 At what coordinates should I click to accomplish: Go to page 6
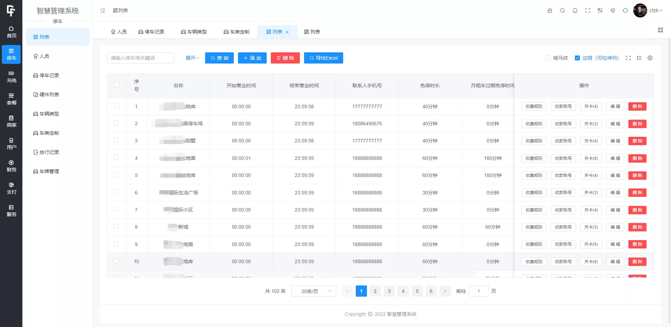pos(431,291)
